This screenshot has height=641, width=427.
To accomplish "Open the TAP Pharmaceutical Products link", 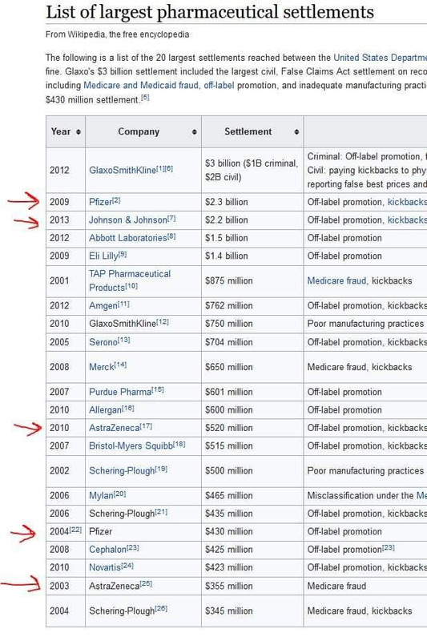I will 130,280.
